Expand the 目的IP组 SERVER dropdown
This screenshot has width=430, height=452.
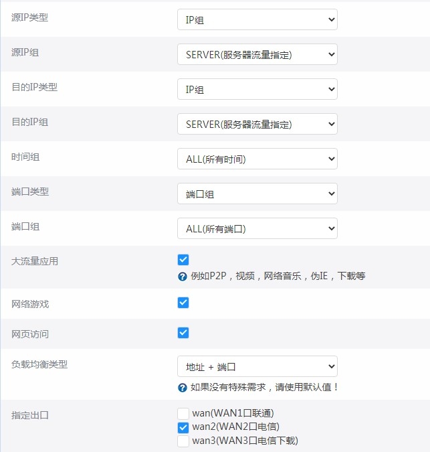[257, 124]
